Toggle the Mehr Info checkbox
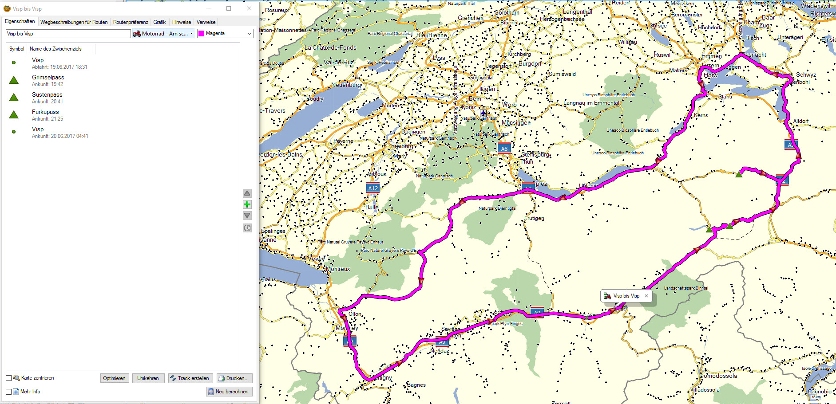 pyautogui.click(x=9, y=392)
